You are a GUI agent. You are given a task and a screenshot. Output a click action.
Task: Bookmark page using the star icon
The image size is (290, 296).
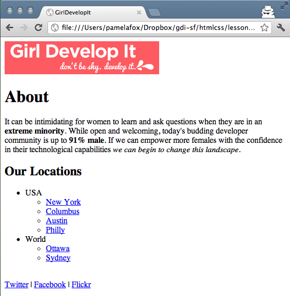[x=264, y=27]
